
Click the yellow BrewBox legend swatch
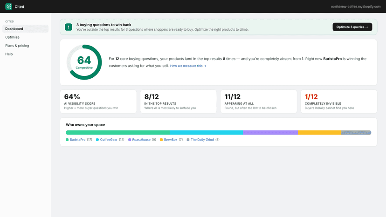161,140
